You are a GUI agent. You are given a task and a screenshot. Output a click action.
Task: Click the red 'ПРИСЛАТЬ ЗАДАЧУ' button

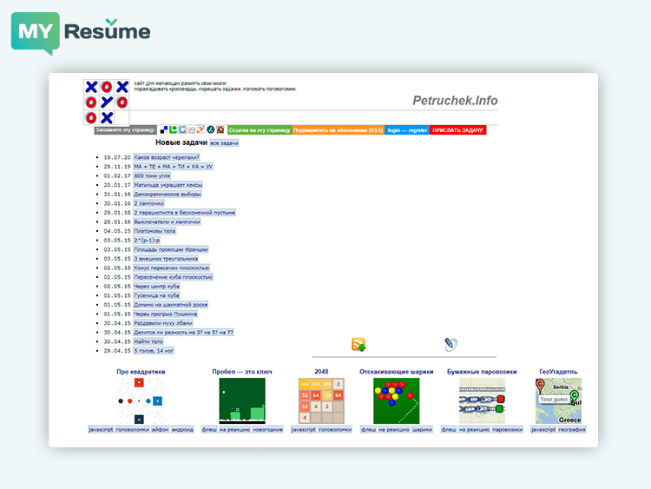pos(458,130)
